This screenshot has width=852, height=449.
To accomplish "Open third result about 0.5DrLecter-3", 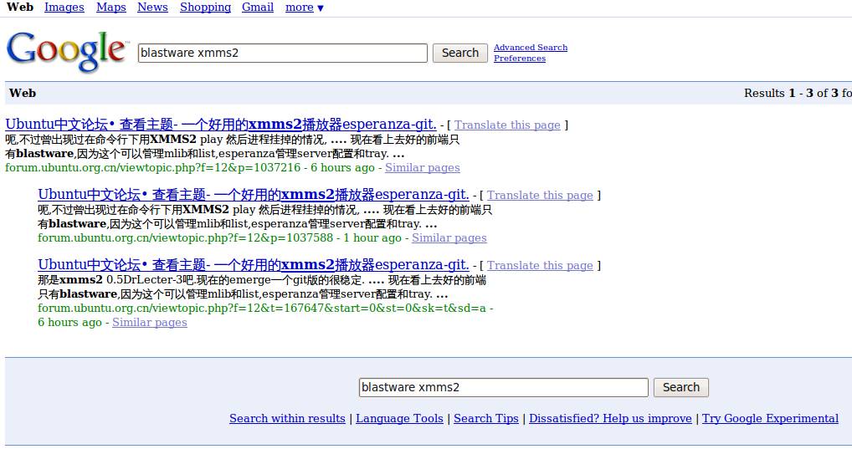I will pos(254,265).
